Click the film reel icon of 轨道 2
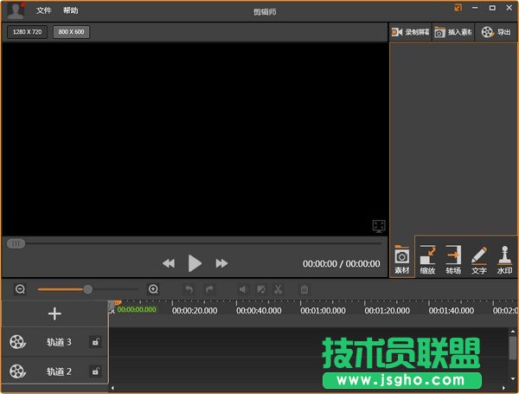 17,371
